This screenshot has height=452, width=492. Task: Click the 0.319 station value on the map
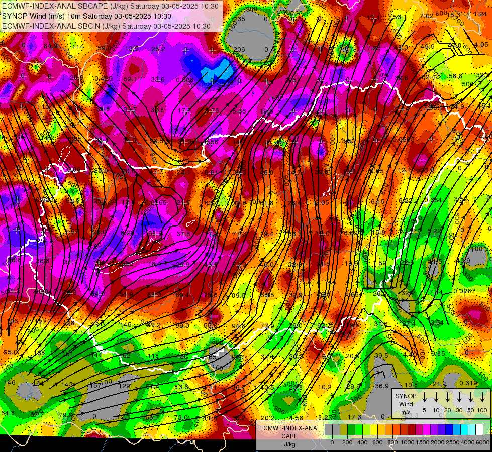pyautogui.click(x=468, y=383)
